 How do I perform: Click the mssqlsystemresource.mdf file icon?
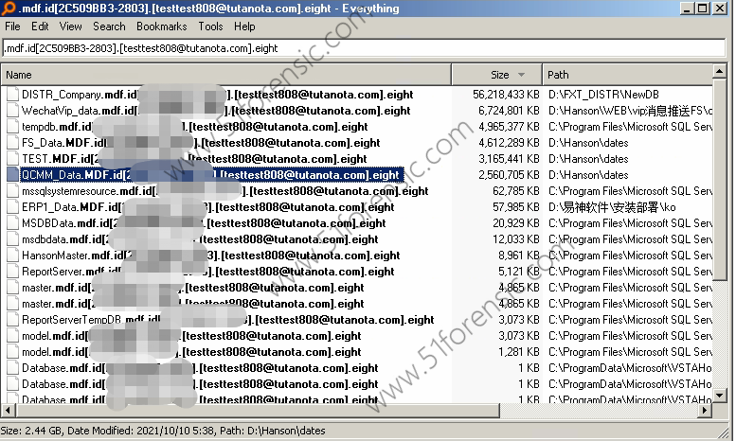12,191
